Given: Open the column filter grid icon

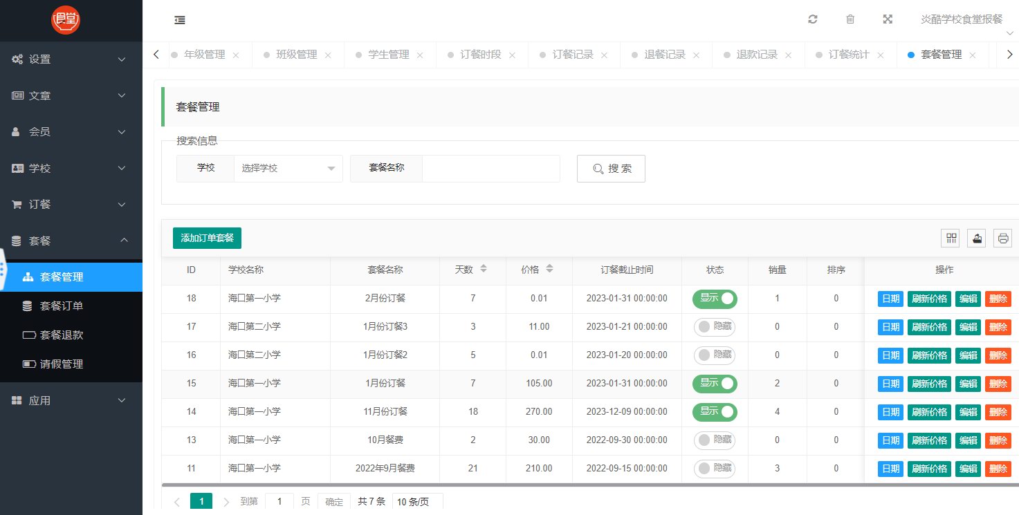Looking at the screenshot, I should [x=951, y=238].
